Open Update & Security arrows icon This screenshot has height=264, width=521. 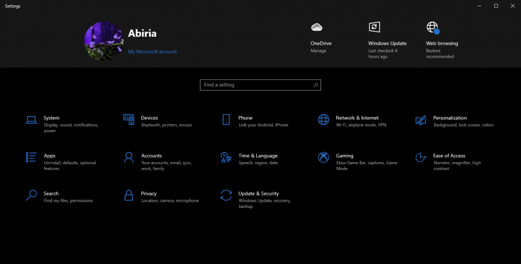226,195
